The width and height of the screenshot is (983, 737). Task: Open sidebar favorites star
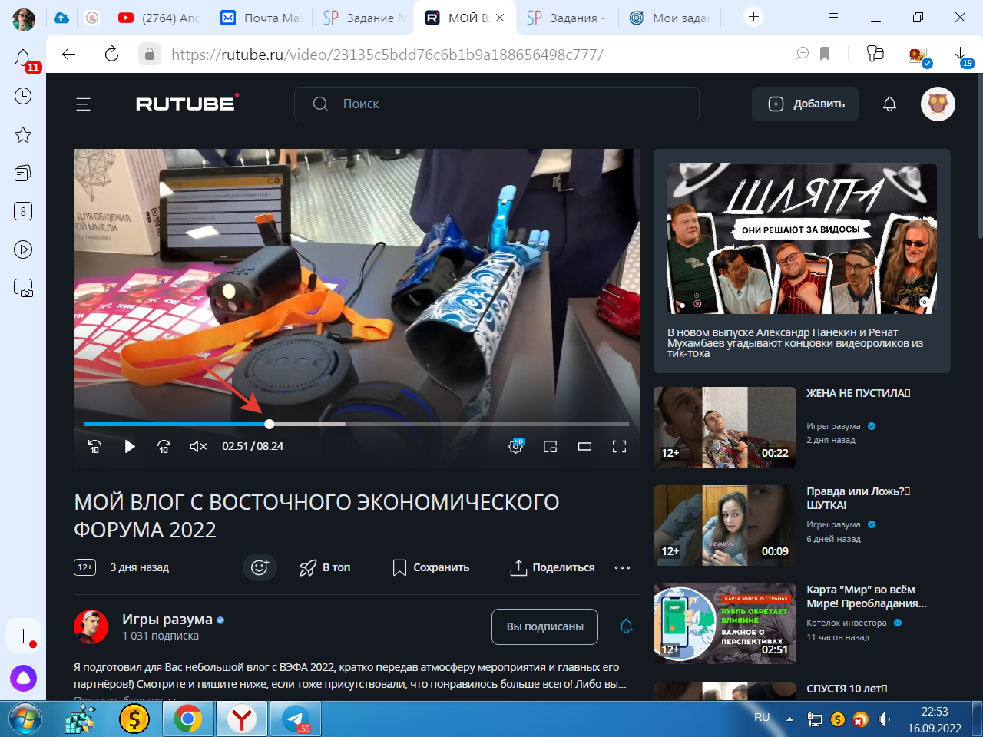tap(23, 135)
